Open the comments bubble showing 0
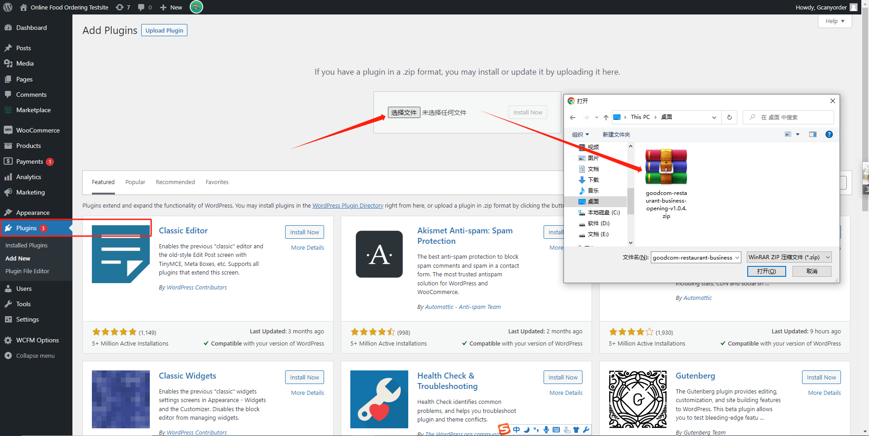 145,7
